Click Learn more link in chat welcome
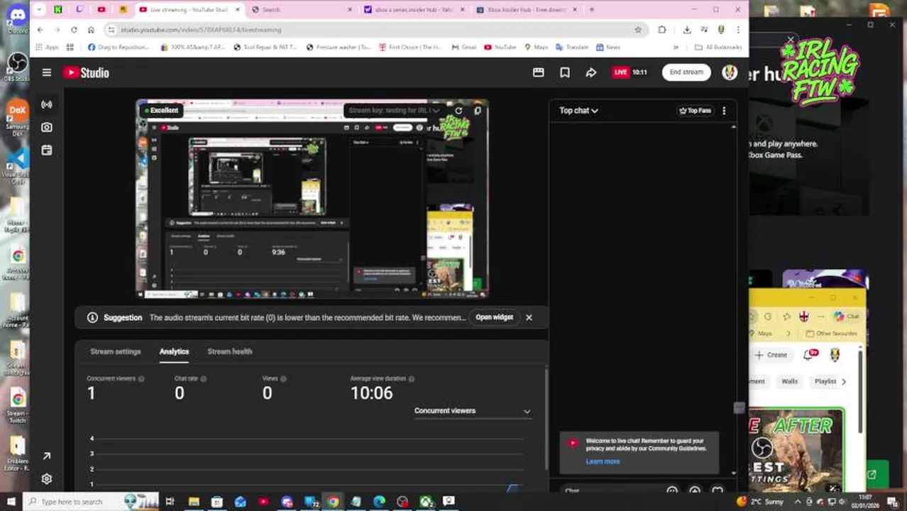 coord(603,462)
